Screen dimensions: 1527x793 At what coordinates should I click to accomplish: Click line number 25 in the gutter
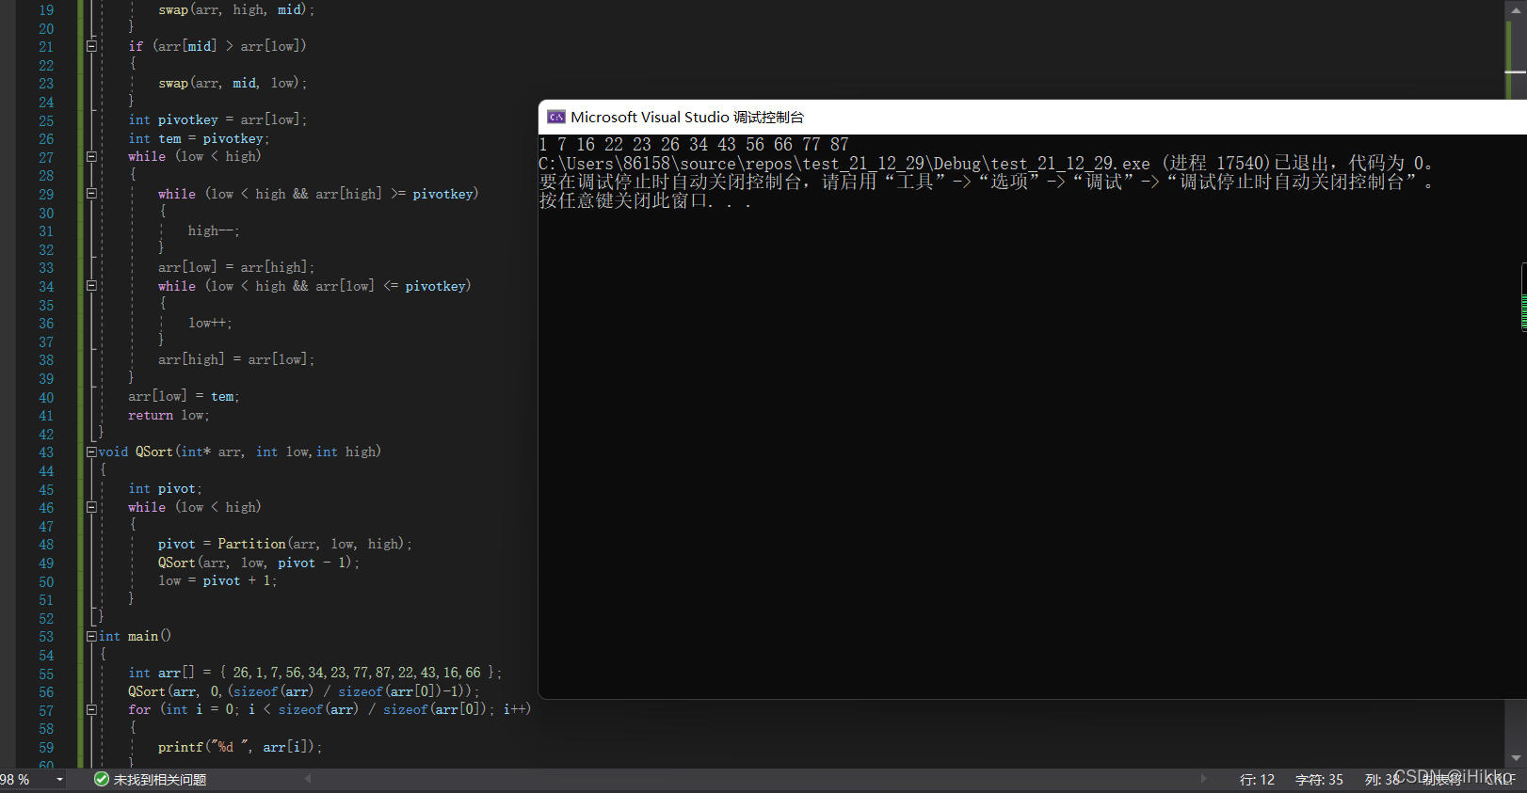46,120
